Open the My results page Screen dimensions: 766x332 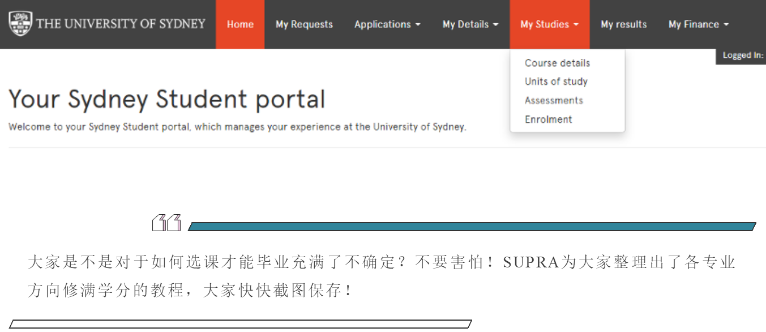click(x=623, y=24)
